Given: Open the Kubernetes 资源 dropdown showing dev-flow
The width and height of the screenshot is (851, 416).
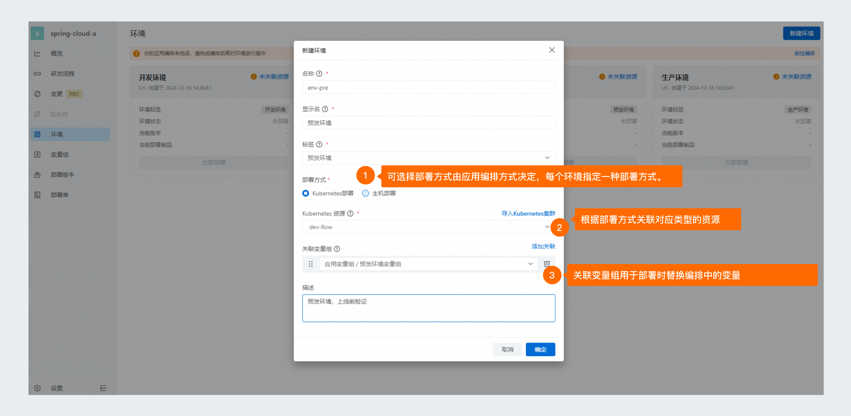Looking at the screenshot, I should tap(428, 227).
